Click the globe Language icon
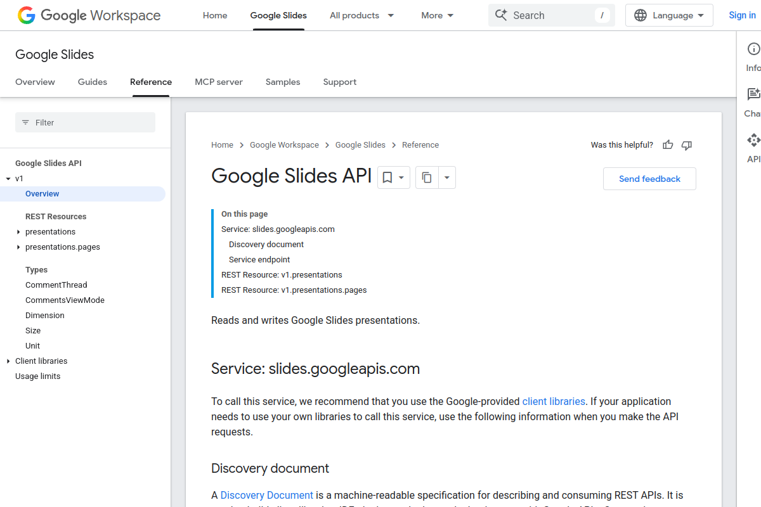Viewport: 761px width, 507px height. 641,15
